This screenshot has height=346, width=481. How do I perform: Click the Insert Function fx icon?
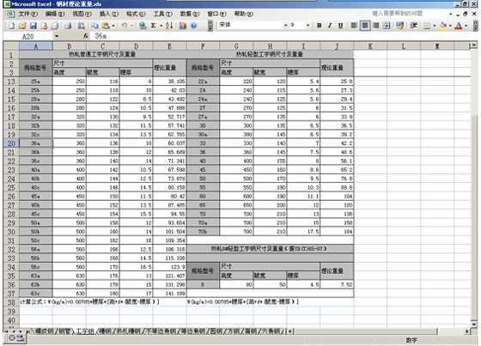[86, 37]
